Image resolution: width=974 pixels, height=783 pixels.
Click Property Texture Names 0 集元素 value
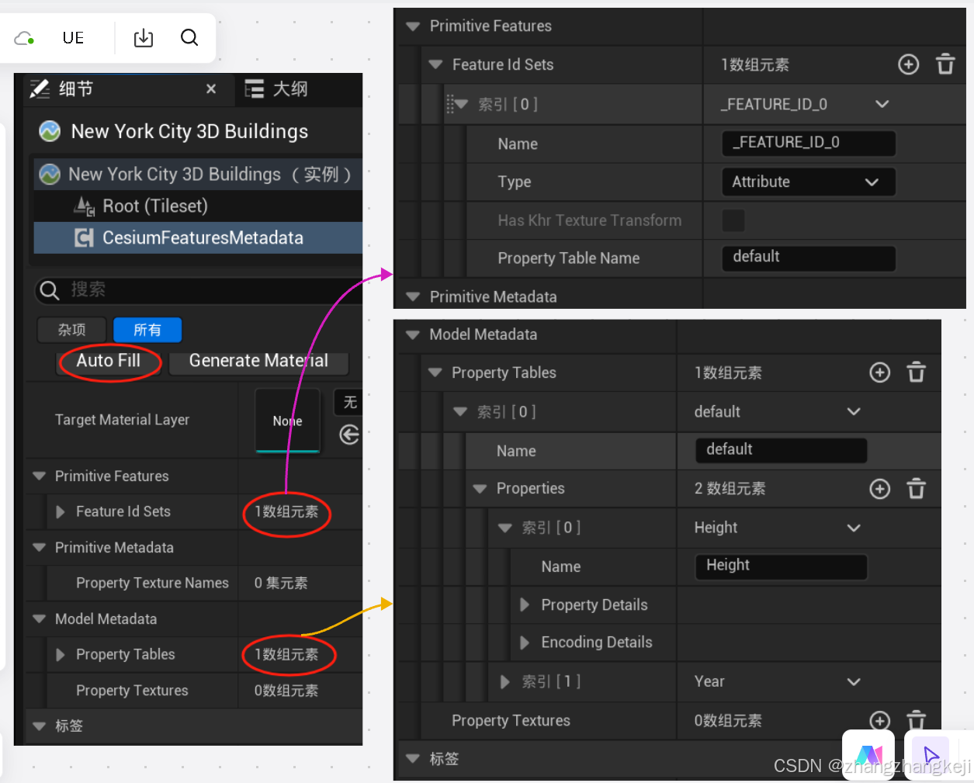pyautogui.click(x=281, y=584)
